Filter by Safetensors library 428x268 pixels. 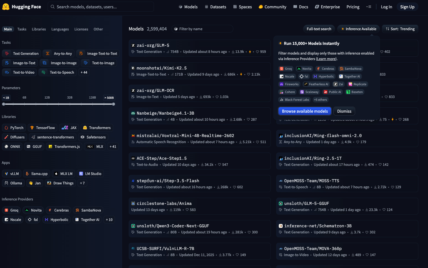[93, 137]
